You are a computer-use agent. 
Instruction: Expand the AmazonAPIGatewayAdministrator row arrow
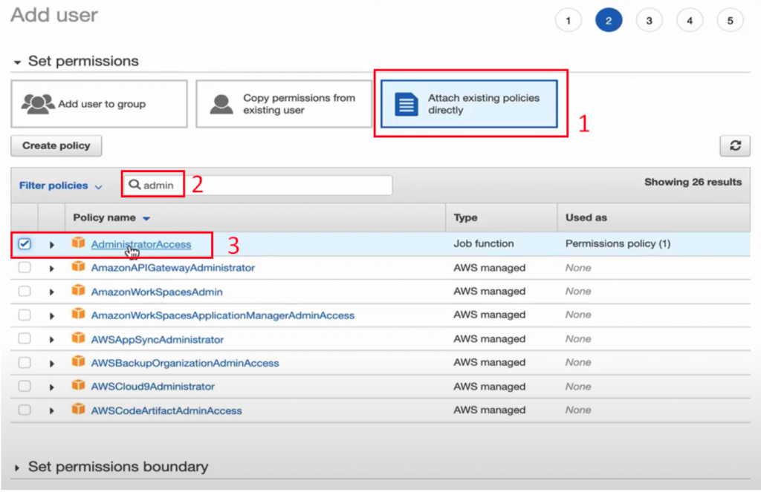coord(51,269)
